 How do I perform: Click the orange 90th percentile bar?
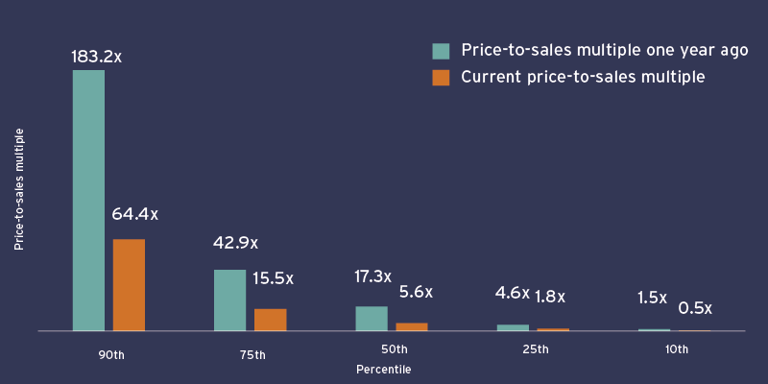pos(129,284)
